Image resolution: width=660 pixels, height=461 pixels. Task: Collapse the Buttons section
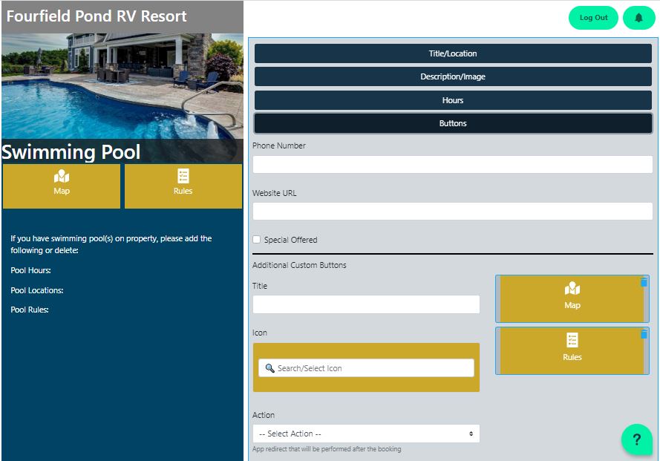tap(453, 123)
